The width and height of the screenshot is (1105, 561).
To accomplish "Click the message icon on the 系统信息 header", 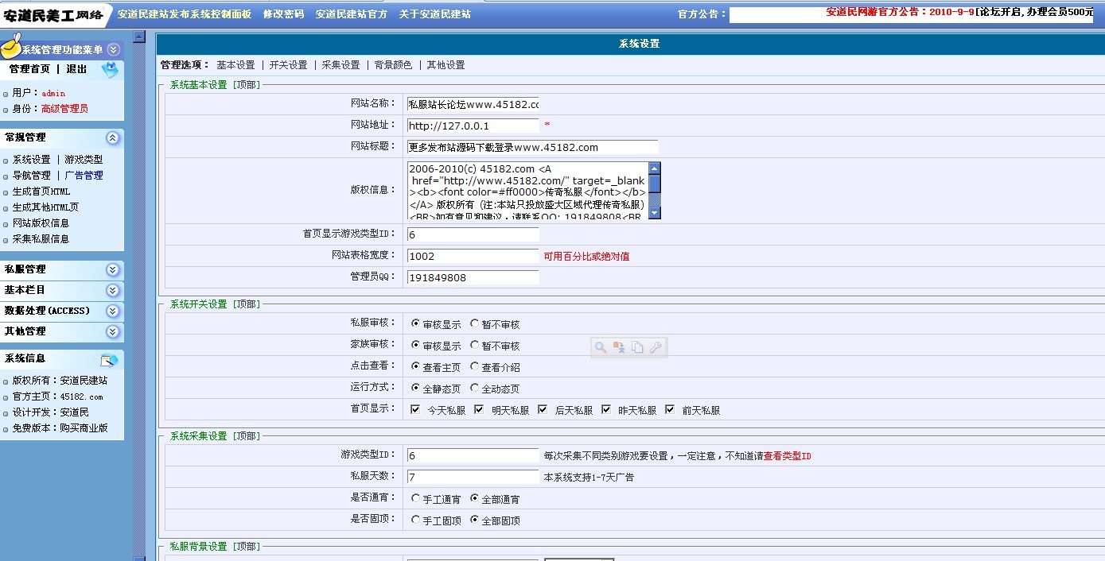I will pyautogui.click(x=111, y=359).
